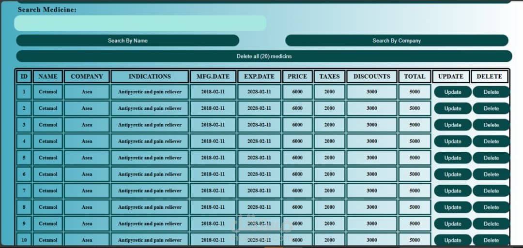
Task: Click the UPDATE column header
Action: pos(451,76)
